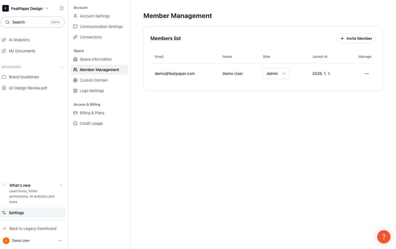Click the Q1 Design Review.pdf file icon
The image size is (396, 249).
click(4, 88)
